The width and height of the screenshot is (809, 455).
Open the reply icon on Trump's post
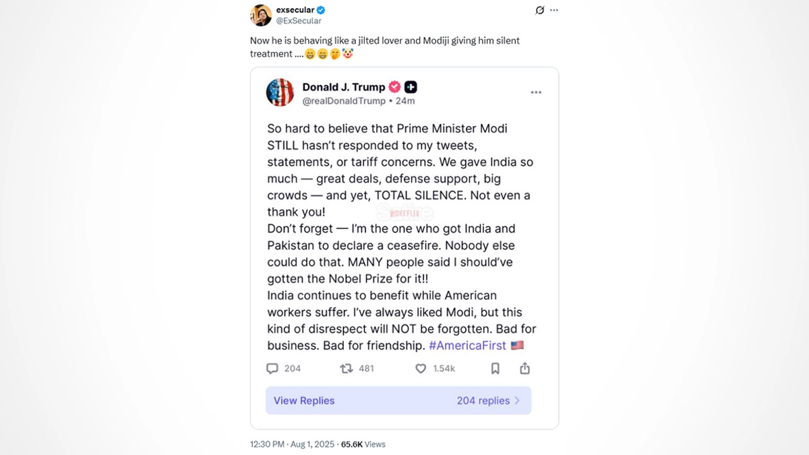click(272, 369)
